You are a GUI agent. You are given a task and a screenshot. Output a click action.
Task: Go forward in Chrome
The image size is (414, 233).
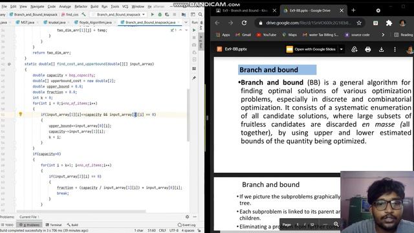230,23
